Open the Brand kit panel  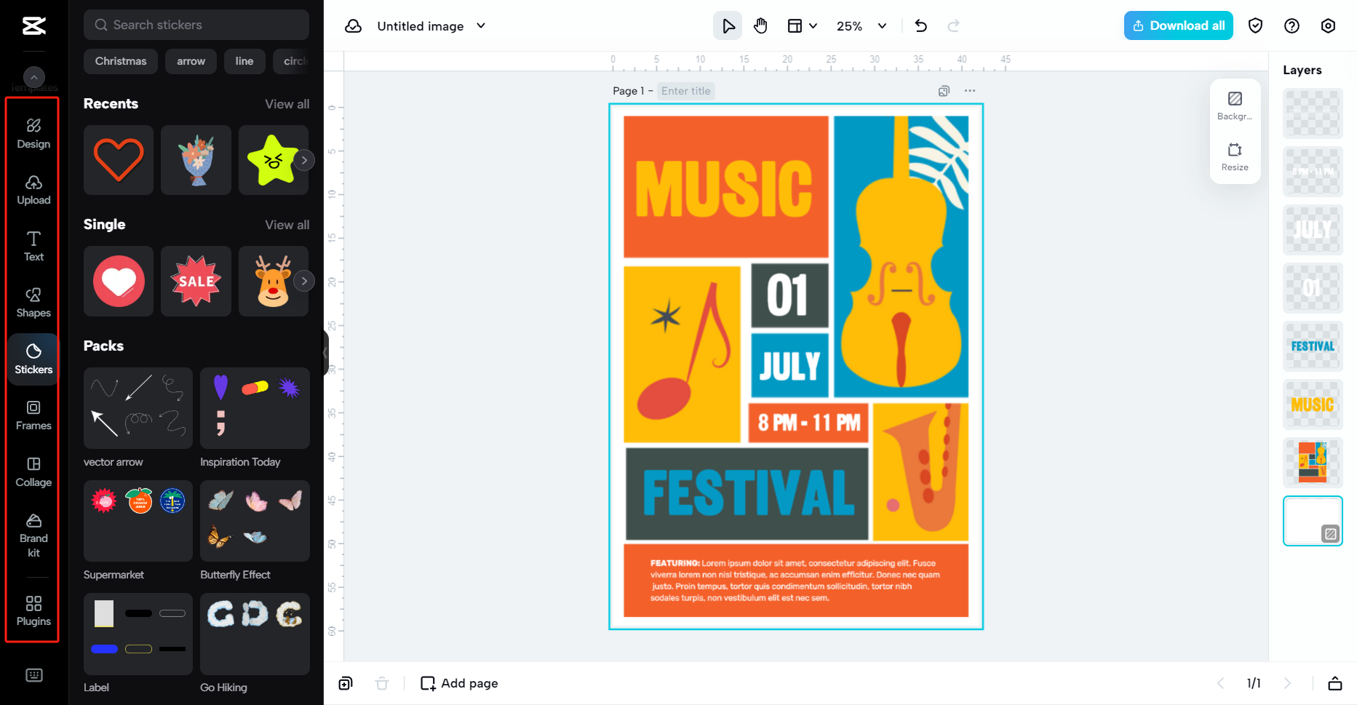pyautogui.click(x=33, y=535)
